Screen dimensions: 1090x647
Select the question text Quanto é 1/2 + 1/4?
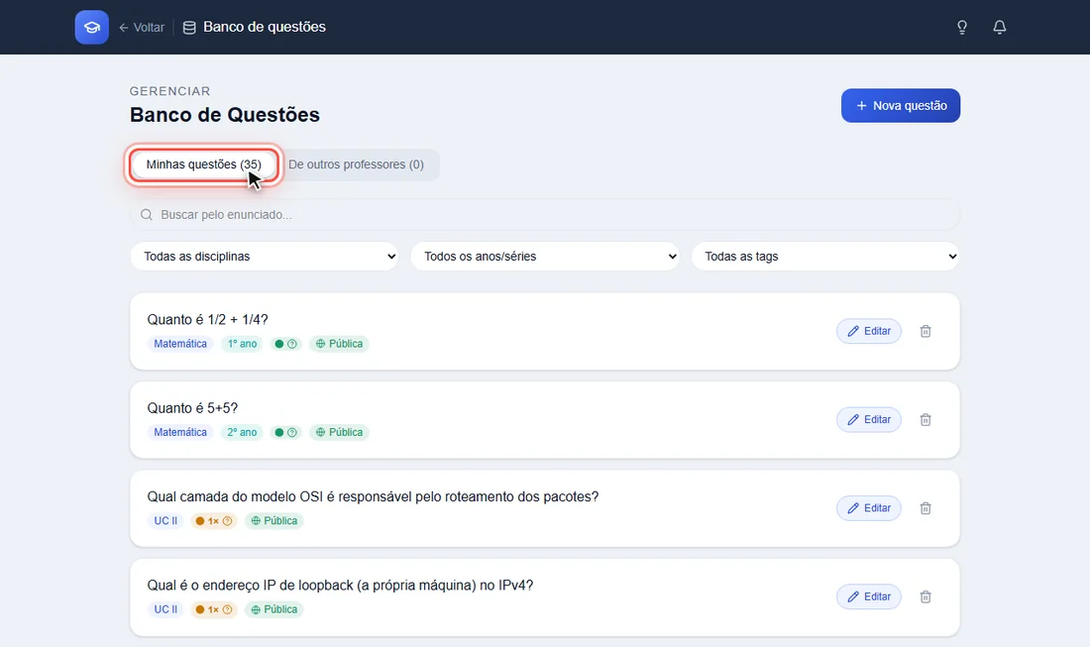(x=207, y=320)
